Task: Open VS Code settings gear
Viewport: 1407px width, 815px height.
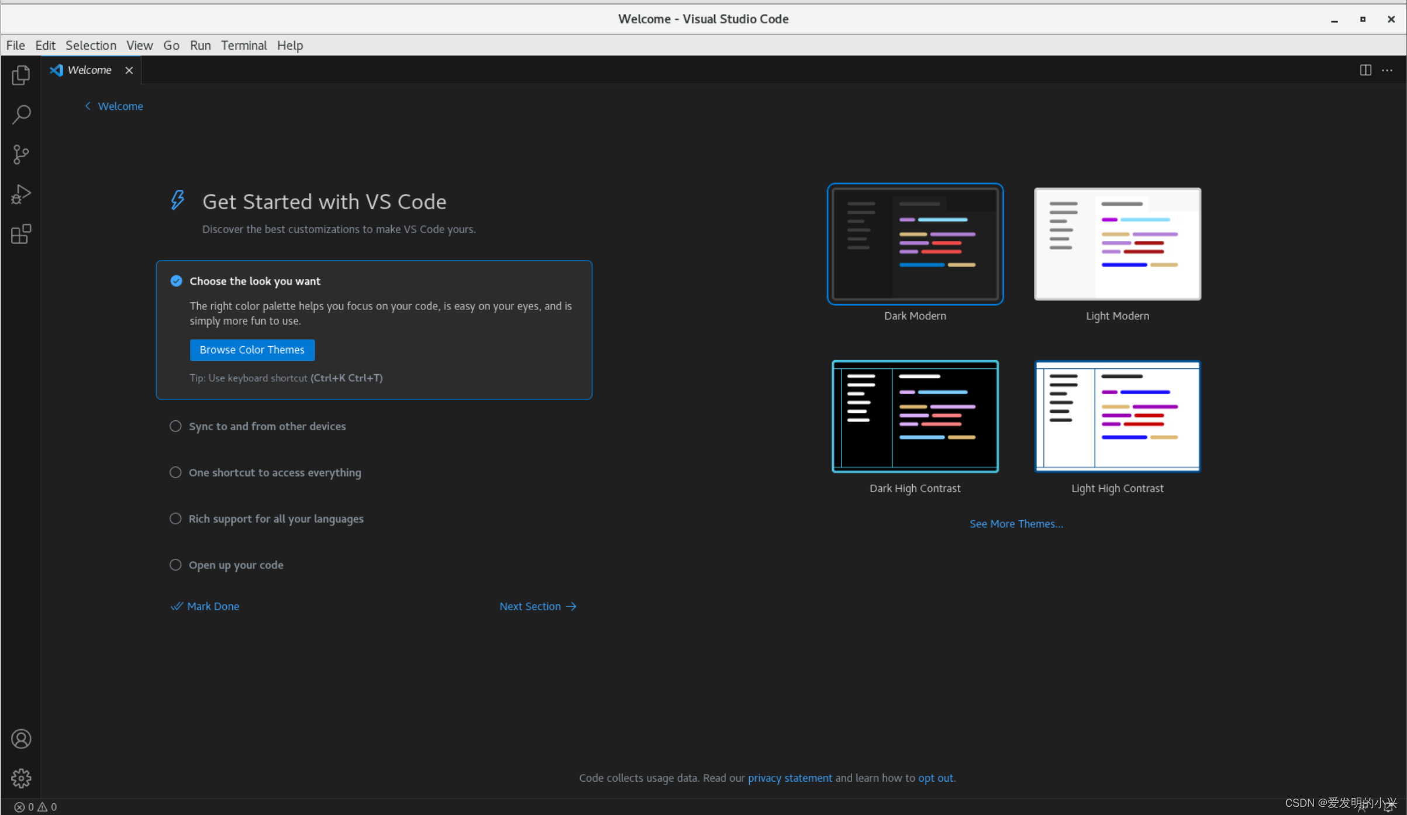Action: [x=22, y=778]
